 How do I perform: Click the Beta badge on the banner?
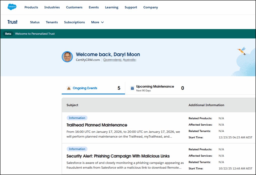pos(8,33)
